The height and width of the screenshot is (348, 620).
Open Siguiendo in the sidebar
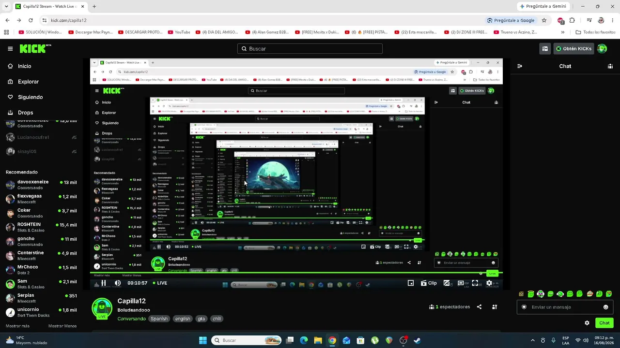[30, 97]
